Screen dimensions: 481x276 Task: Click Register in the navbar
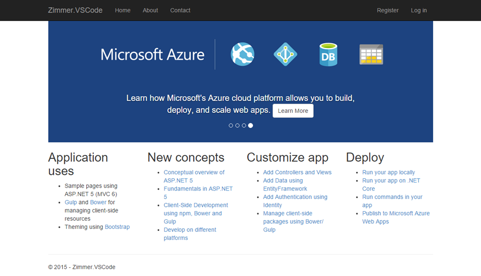pyautogui.click(x=388, y=11)
